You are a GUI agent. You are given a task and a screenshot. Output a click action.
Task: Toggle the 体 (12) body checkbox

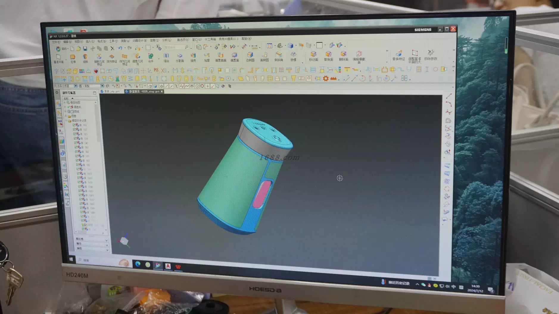[x=79, y=178]
